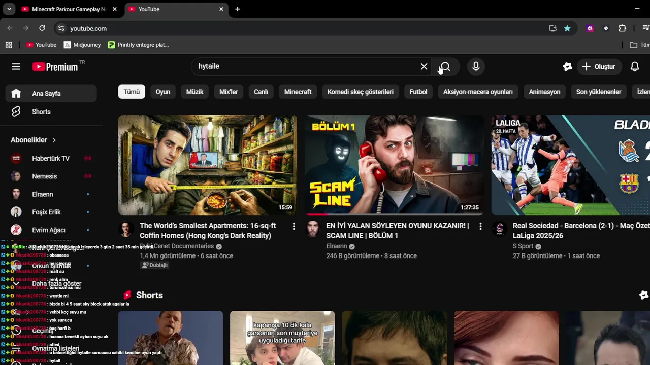
Task: Select the Futbol filter chip
Action: click(418, 92)
